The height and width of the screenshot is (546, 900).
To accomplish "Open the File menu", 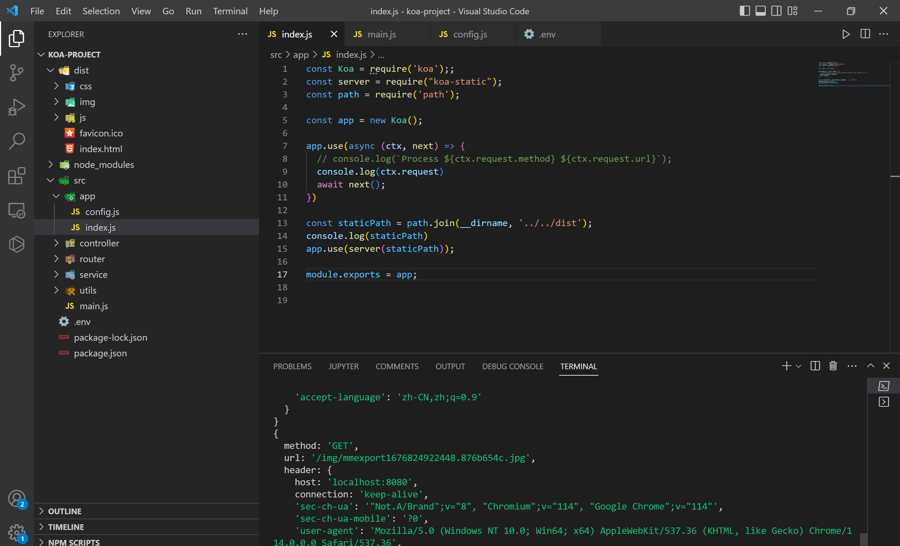I will coord(37,11).
